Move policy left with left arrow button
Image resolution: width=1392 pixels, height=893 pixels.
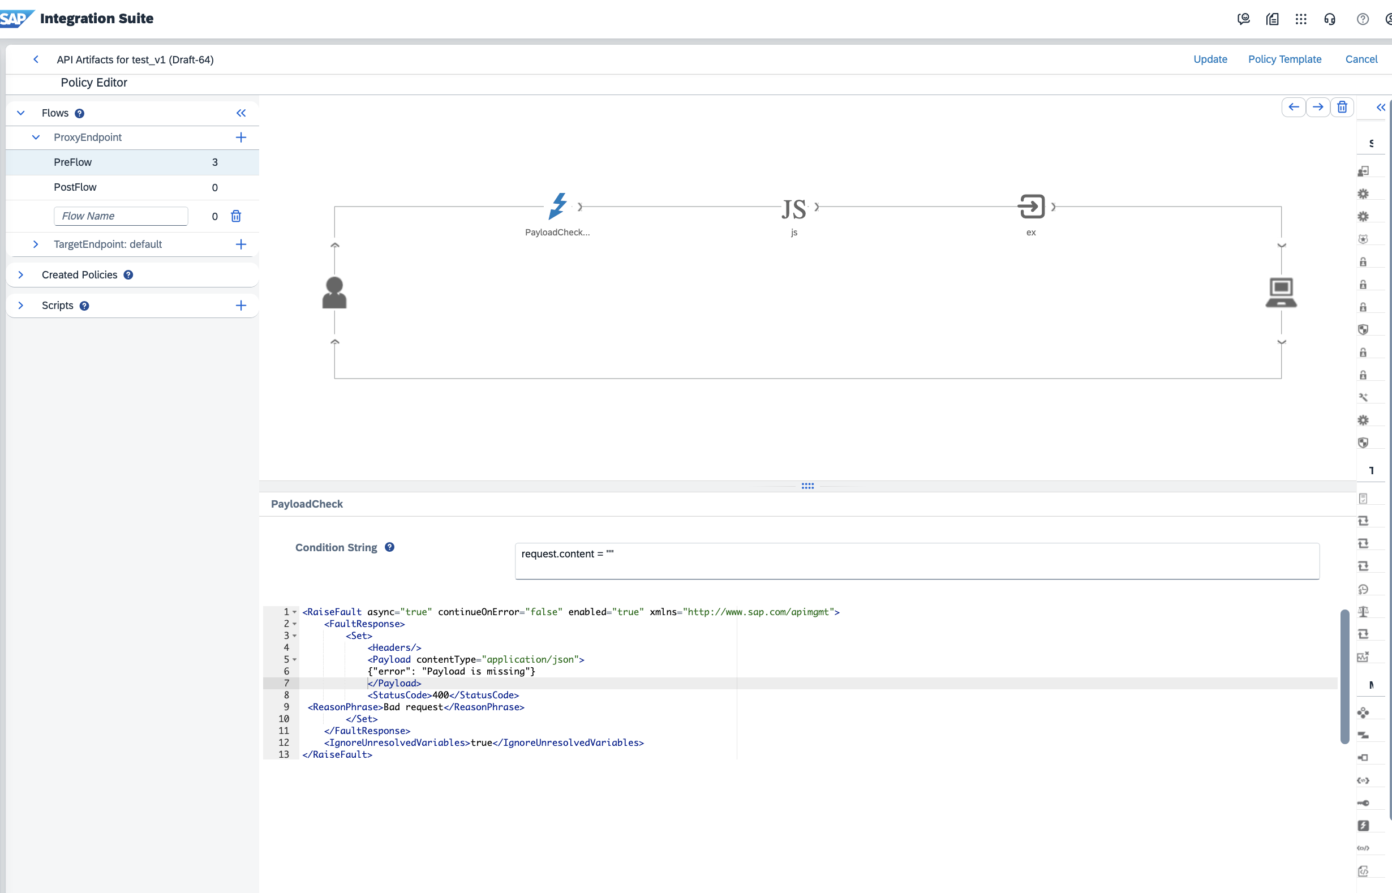click(x=1294, y=108)
